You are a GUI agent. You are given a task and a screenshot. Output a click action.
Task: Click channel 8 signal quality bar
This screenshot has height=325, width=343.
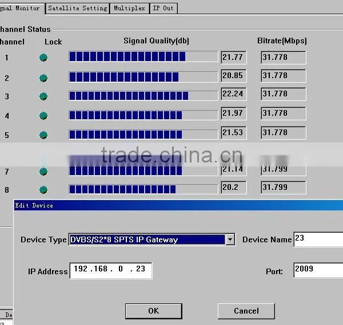[x=143, y=189]
